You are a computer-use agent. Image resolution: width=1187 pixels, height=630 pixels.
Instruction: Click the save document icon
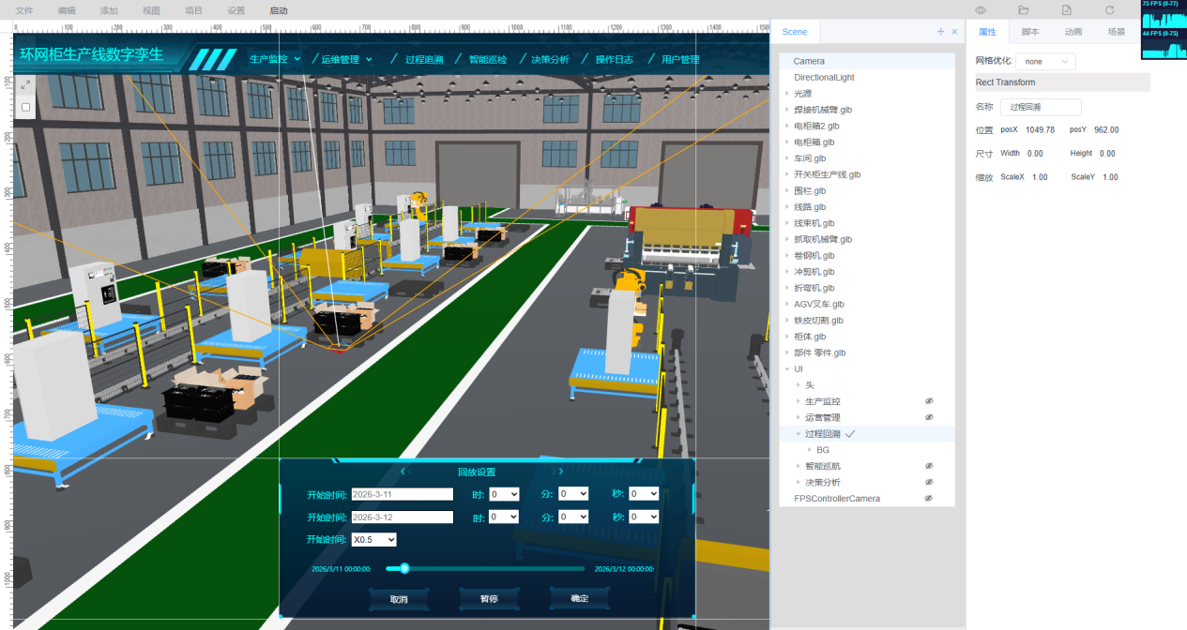pyautogui.click(x=1066, y=10)
